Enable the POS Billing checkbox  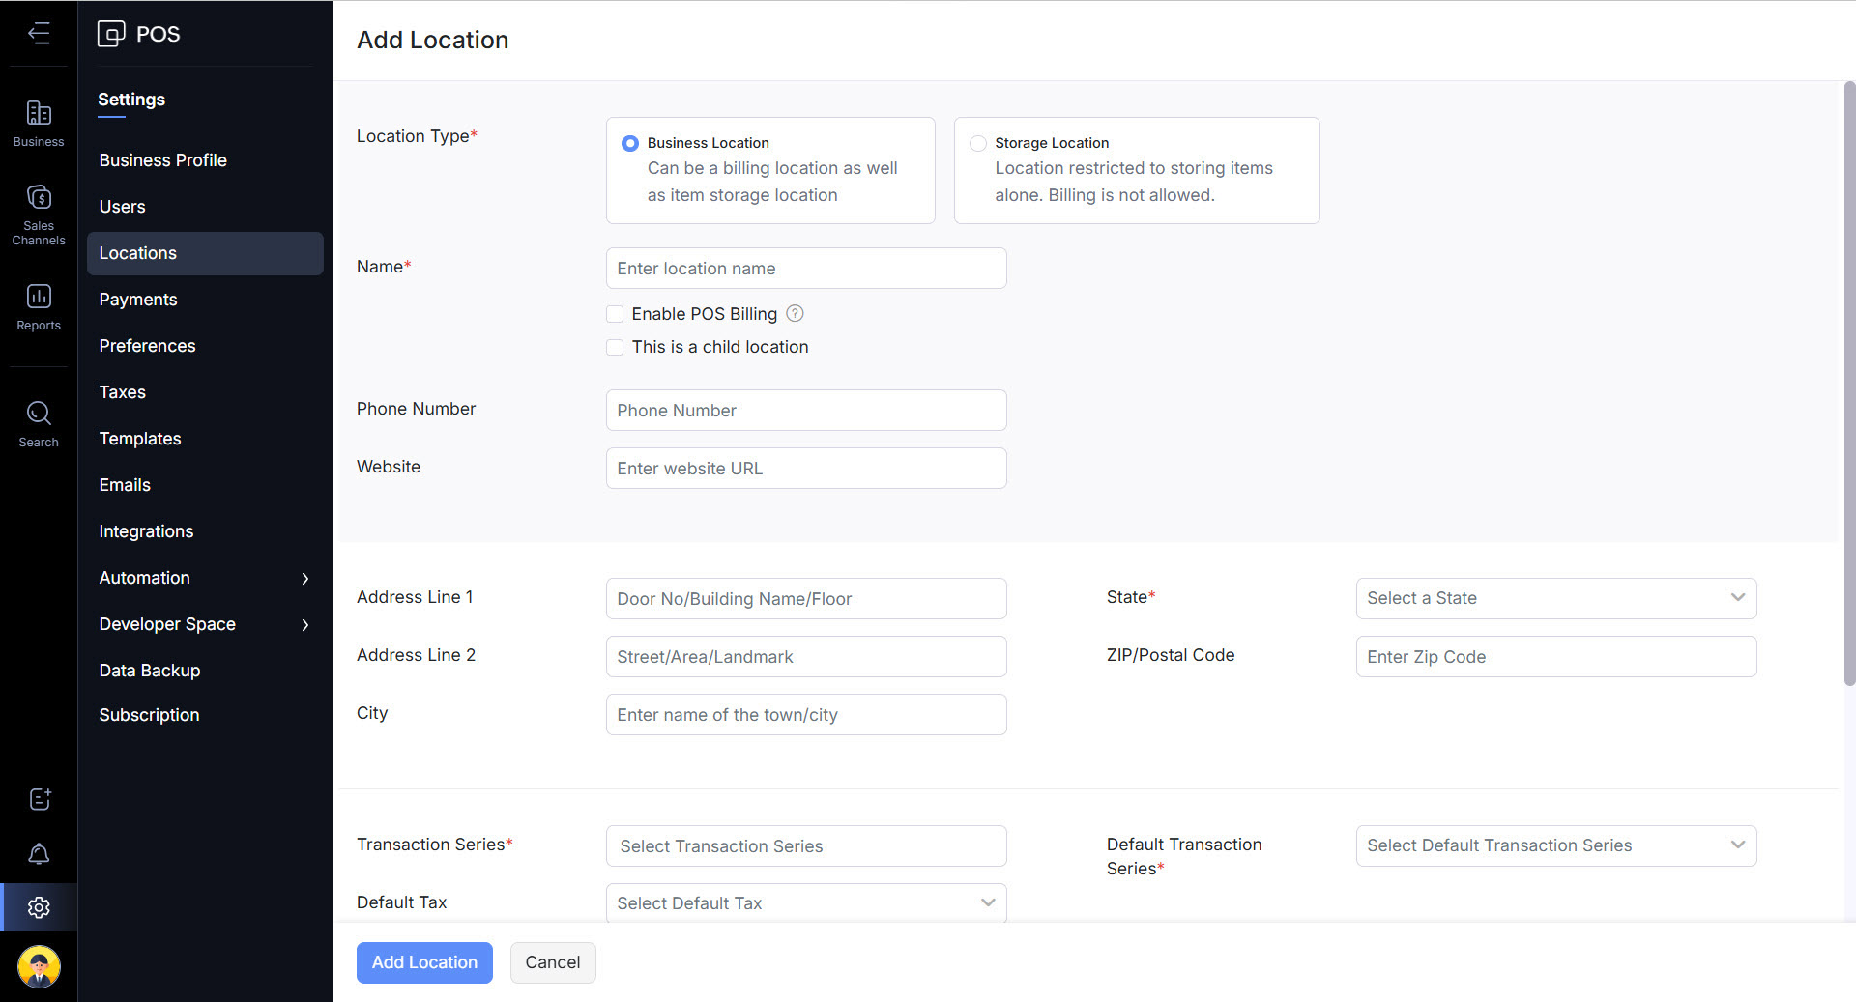tap(615, 314)
